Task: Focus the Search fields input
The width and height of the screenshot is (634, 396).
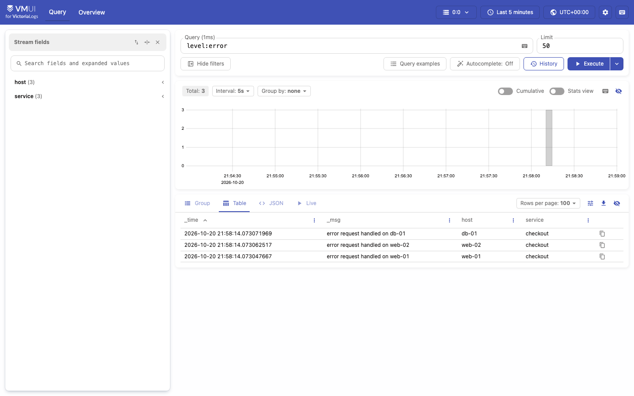Action: point(88,63)
